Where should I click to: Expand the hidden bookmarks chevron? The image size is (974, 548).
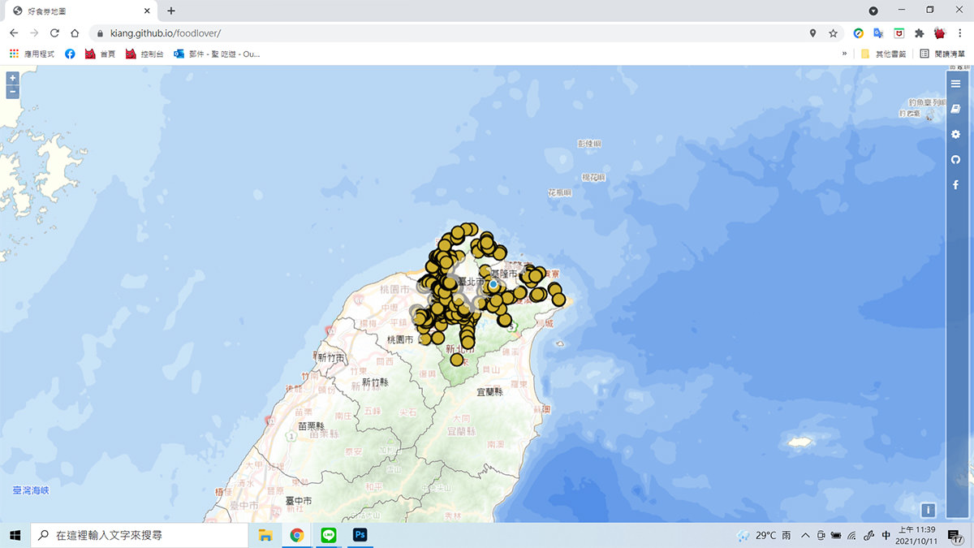pyautogui.click(x=844, y=54)
